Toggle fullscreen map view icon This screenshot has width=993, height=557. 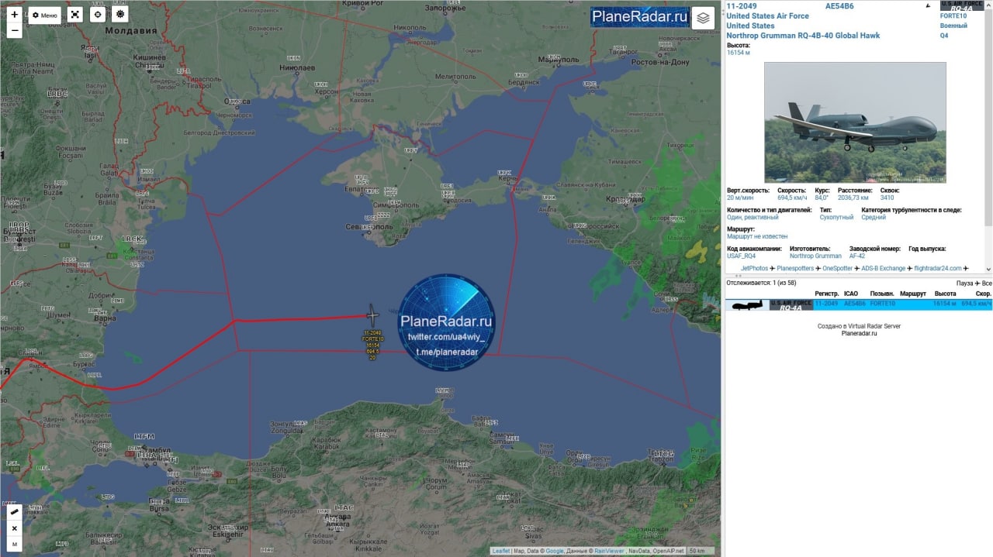pos(74,15)
